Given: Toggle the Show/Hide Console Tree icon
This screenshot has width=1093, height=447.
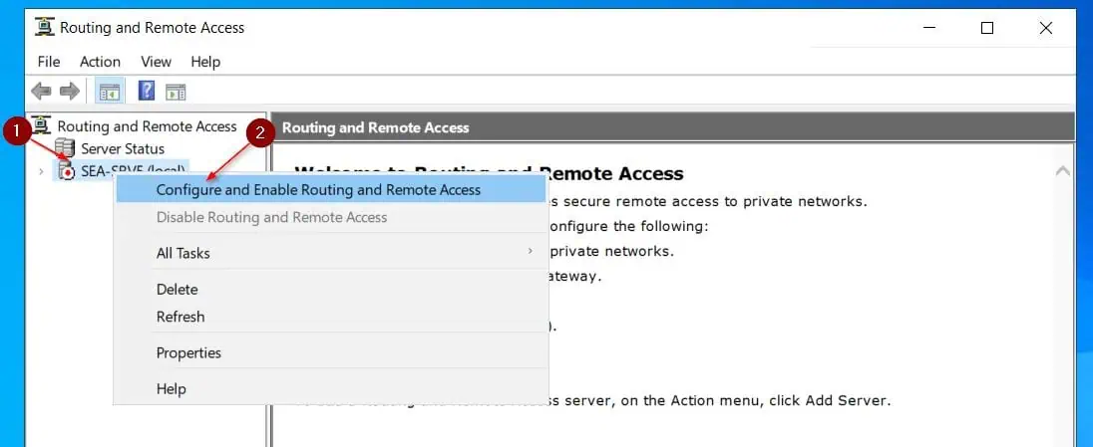Looking at the screenshot, I should [110, 92].
